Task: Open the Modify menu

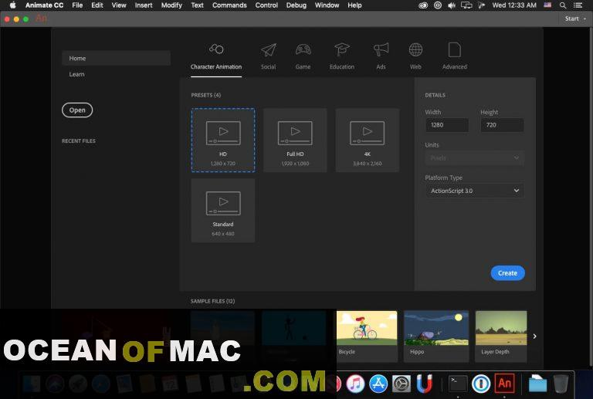Action: pos(171,5)
